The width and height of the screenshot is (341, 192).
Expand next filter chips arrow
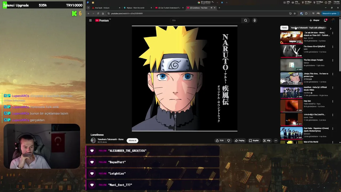pos(331,28)
